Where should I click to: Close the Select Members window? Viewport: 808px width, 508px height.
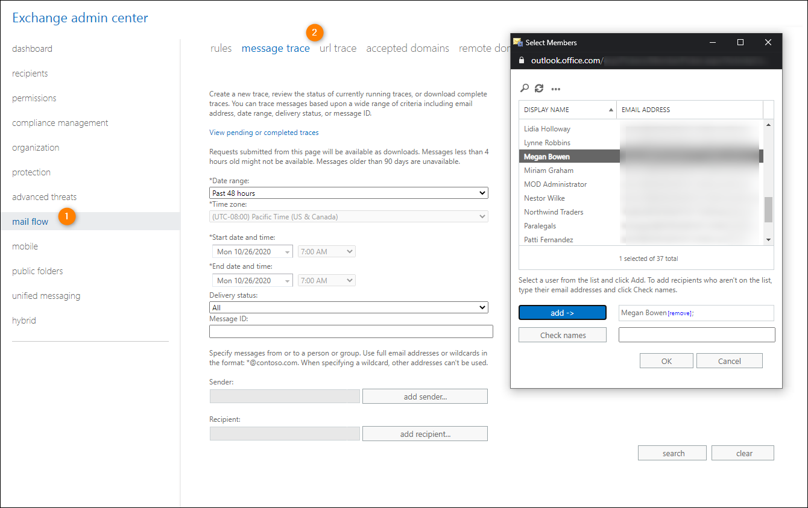tap(768, 42)
